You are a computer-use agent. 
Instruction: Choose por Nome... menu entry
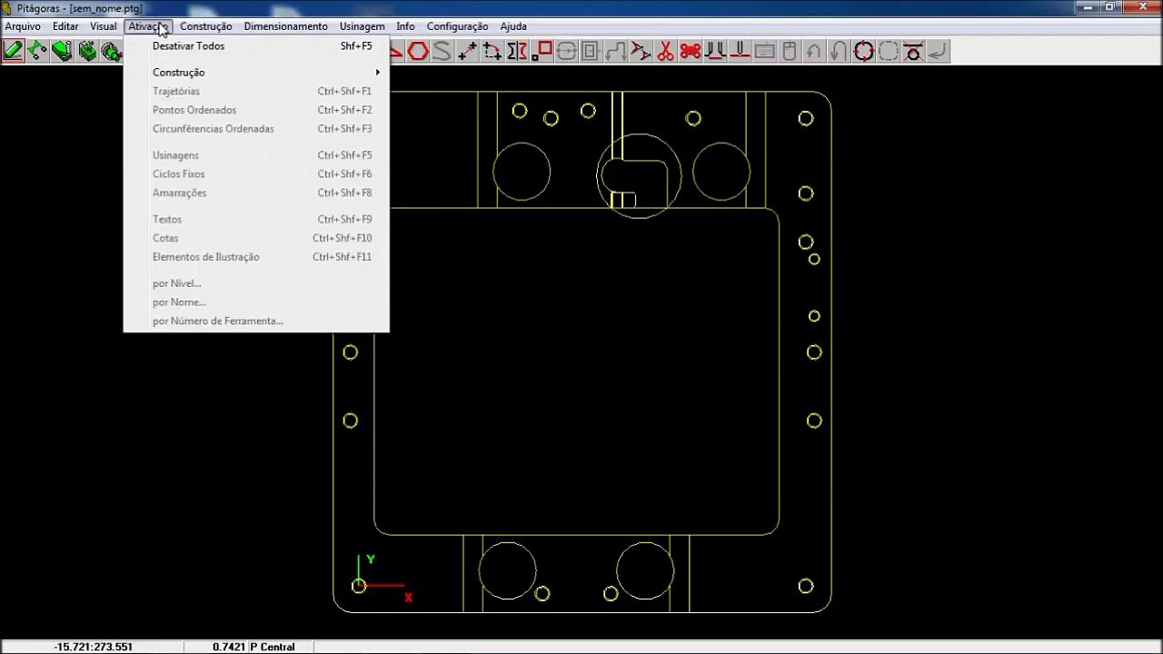click(x=256, y=302)
